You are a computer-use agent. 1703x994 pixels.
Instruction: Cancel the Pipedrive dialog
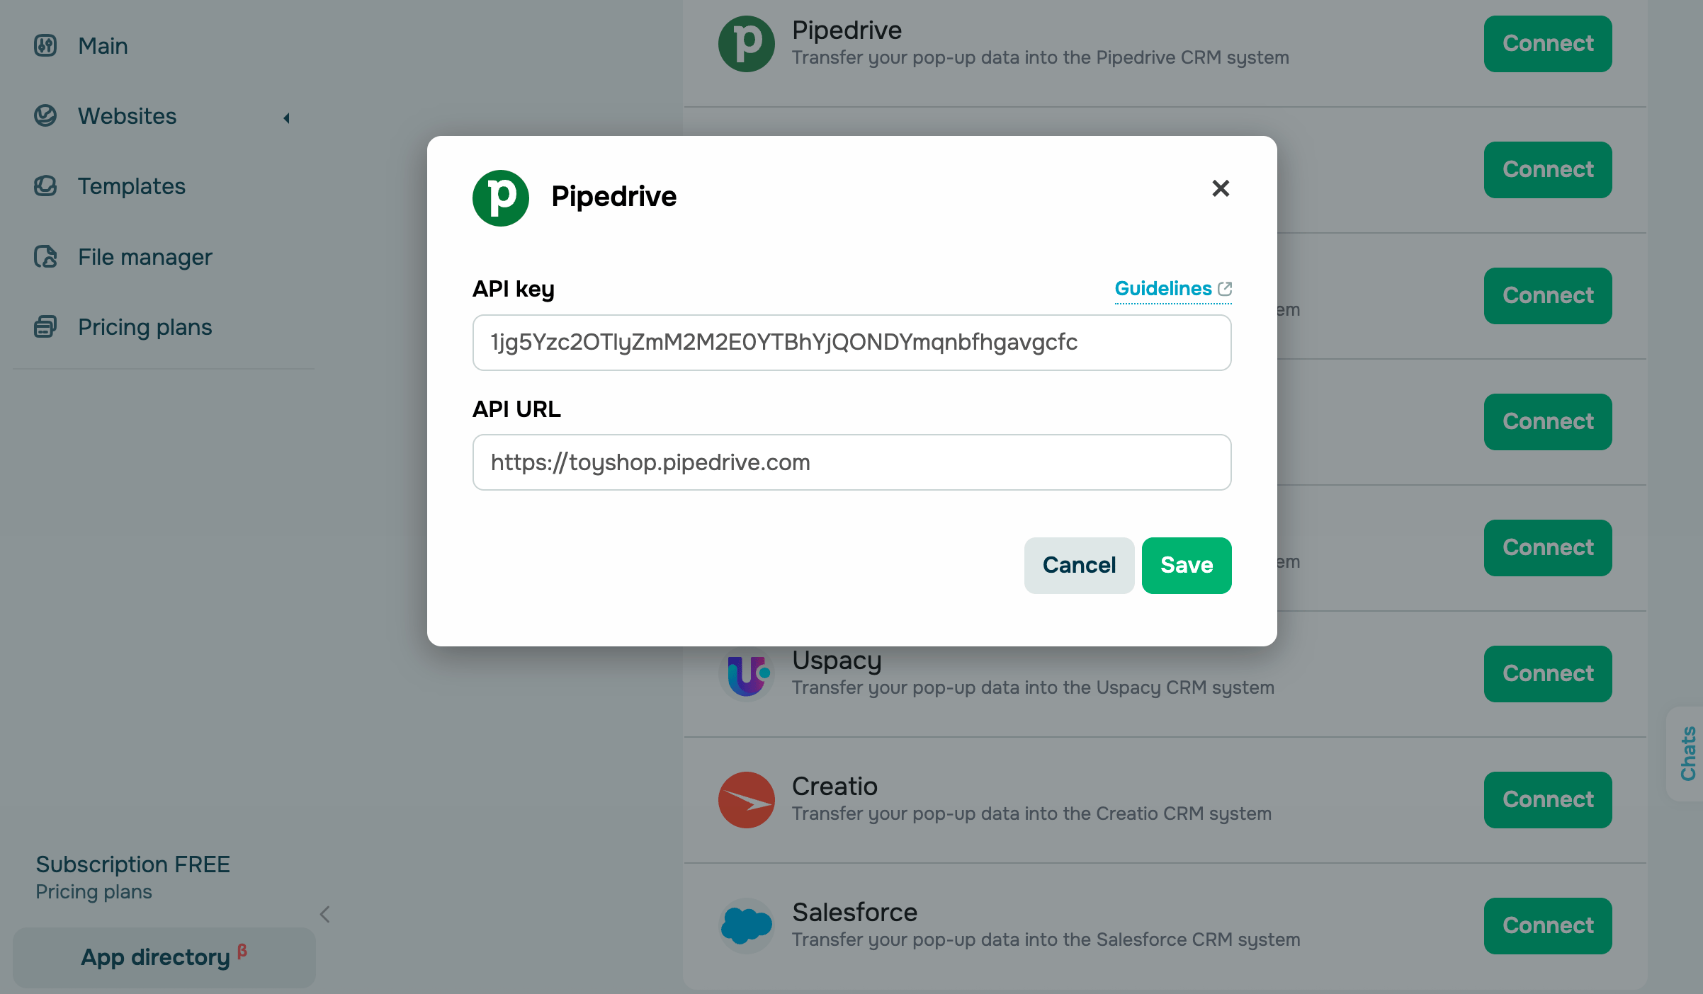click(1078, 565)
